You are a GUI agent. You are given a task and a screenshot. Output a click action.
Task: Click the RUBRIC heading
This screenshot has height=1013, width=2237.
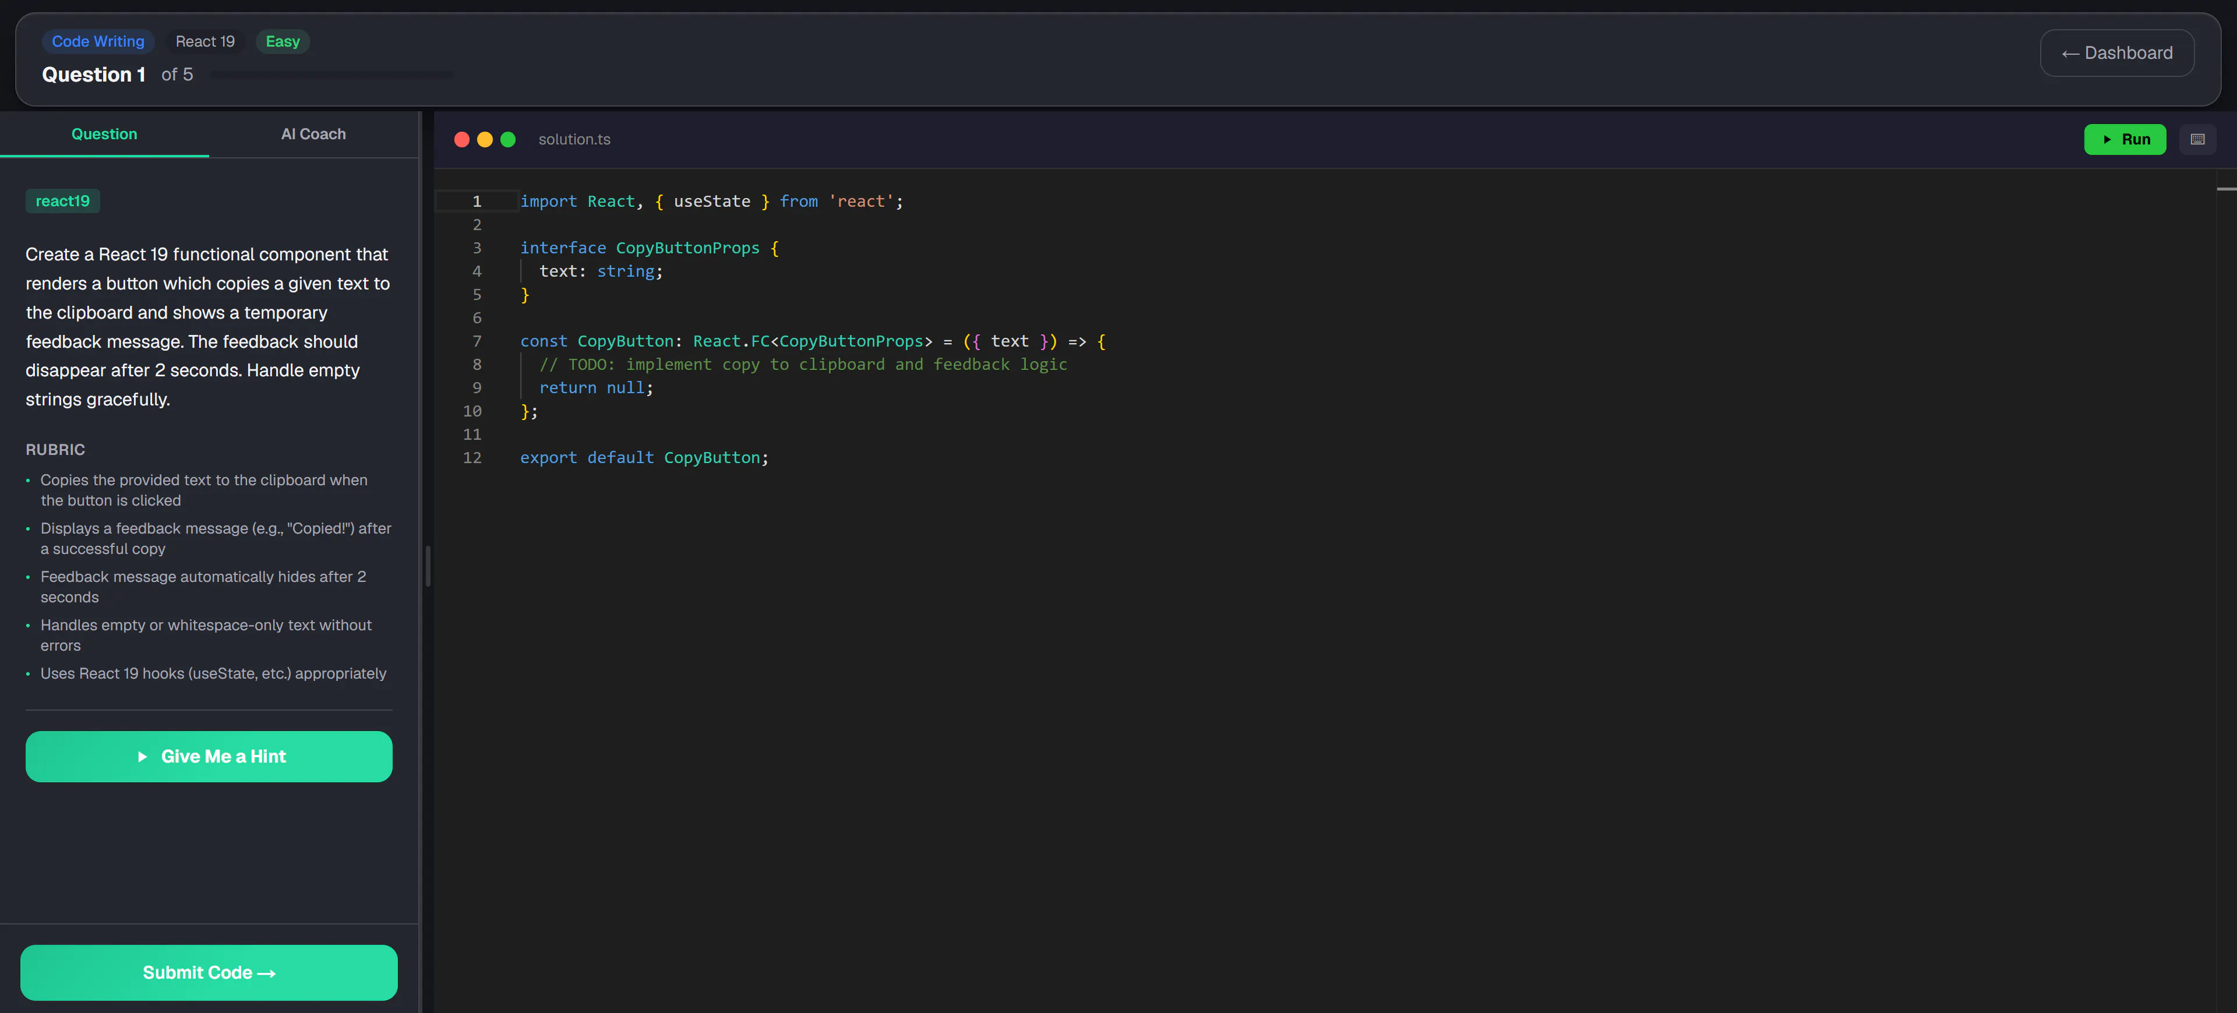tap(55, 450)
